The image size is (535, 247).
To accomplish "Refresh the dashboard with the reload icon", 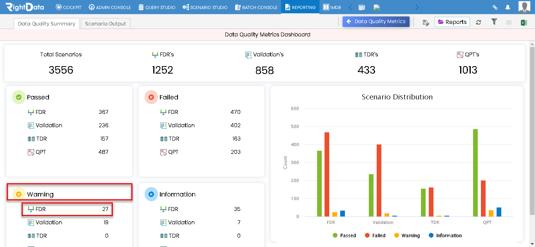I will [x=479, y=22].
